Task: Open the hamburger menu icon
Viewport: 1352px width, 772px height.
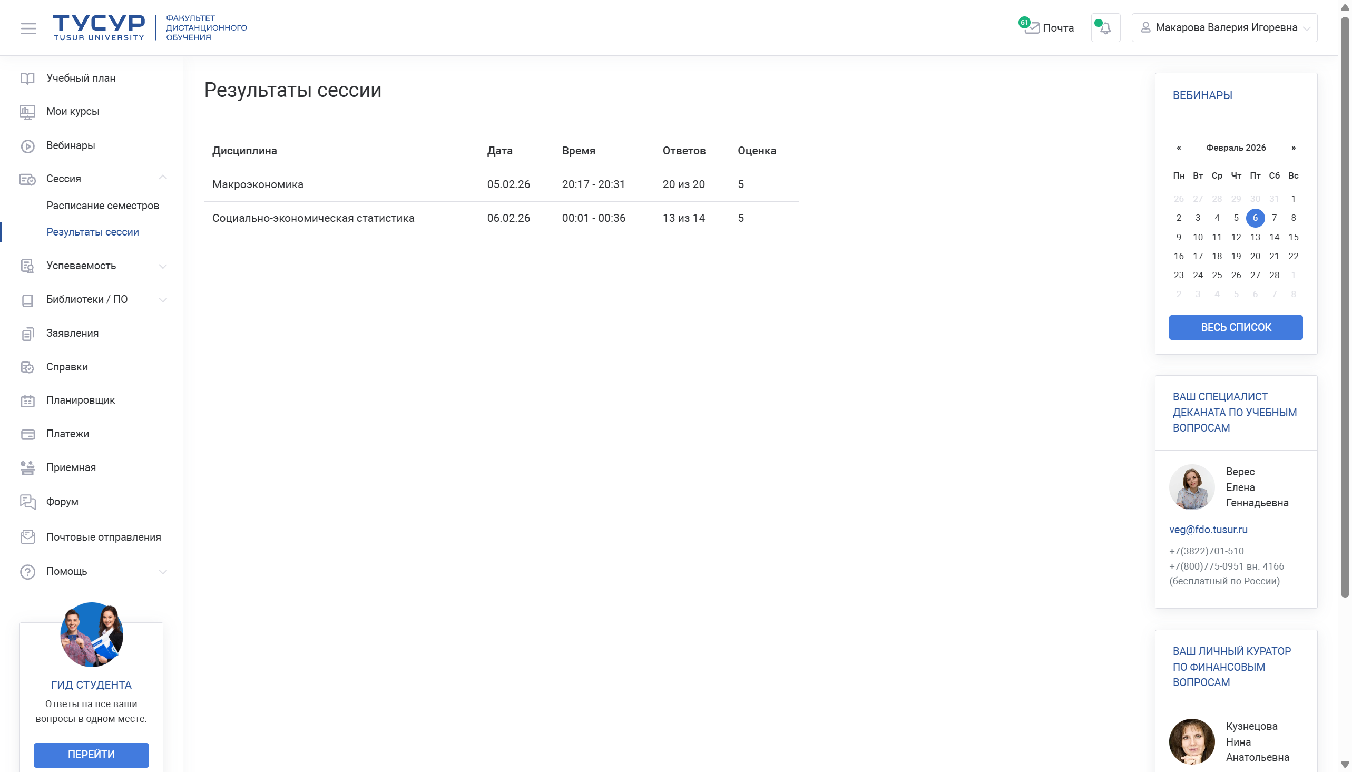Action: click(x=28, y=28)
